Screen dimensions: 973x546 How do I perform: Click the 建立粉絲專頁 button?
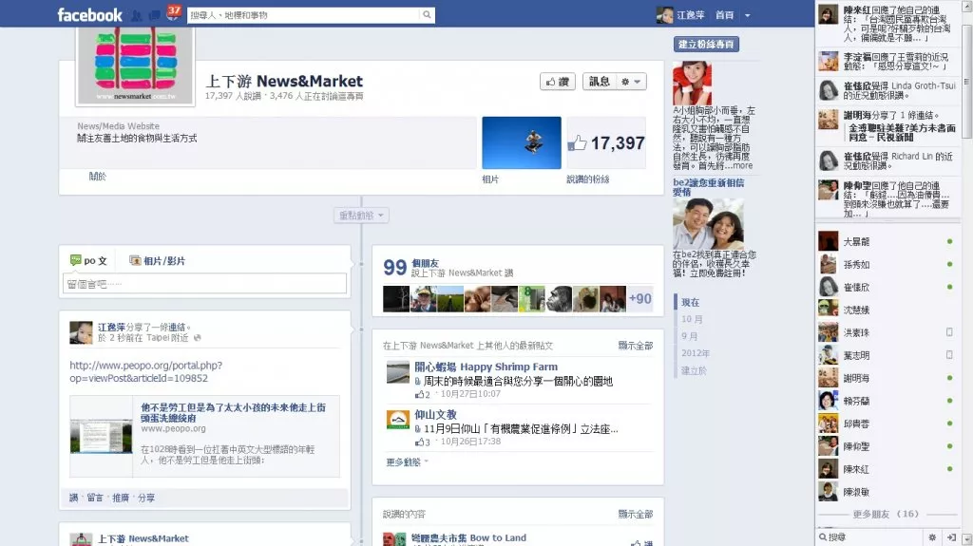click(x=706, y=44)
